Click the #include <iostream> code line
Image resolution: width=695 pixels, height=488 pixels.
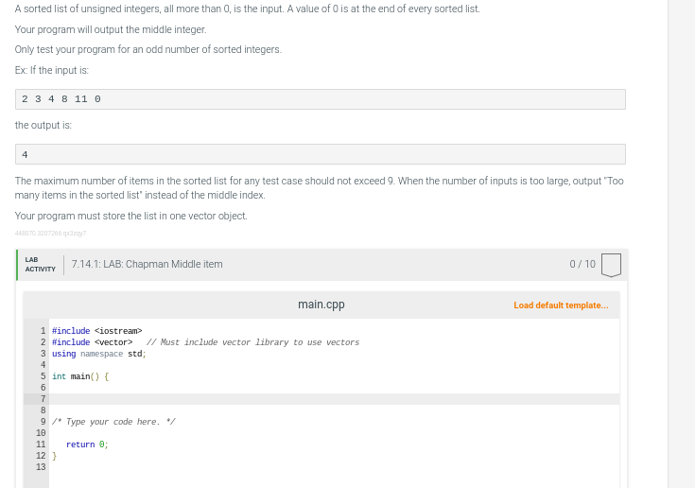click(97, 331)
